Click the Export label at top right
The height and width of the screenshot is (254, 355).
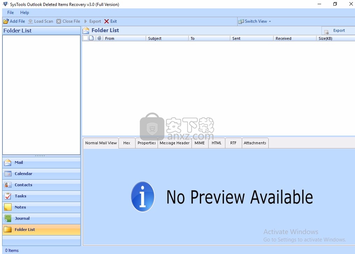point(339,30)
